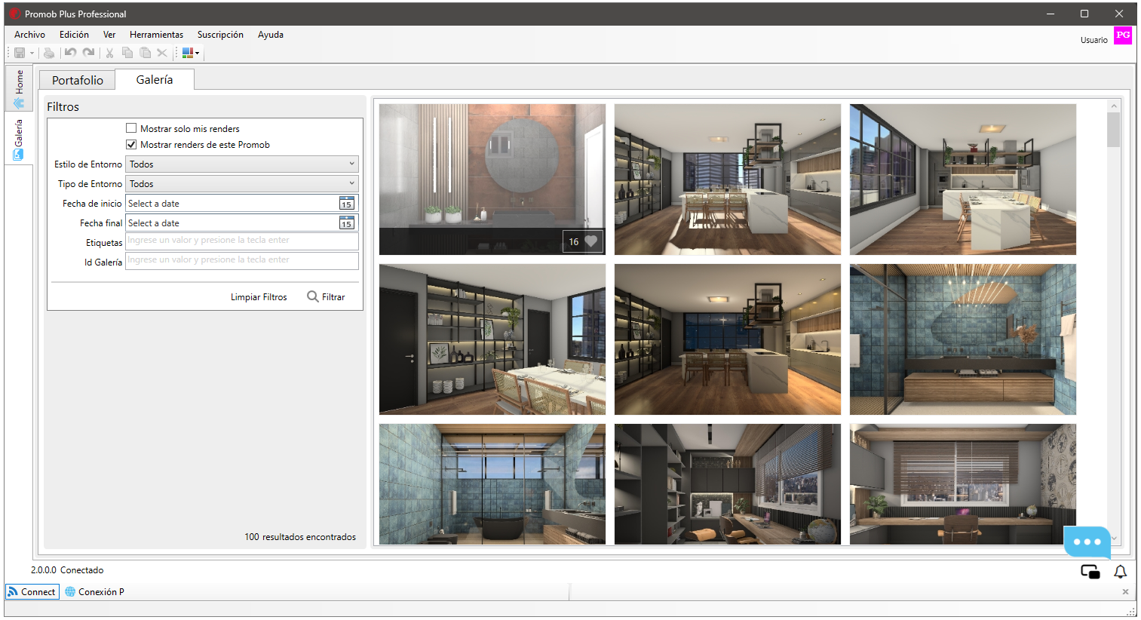Open the corner-window kitchen render, top right
This screenshot has width=1141, height=620.
pyautogui.click(x=962, y=179)
